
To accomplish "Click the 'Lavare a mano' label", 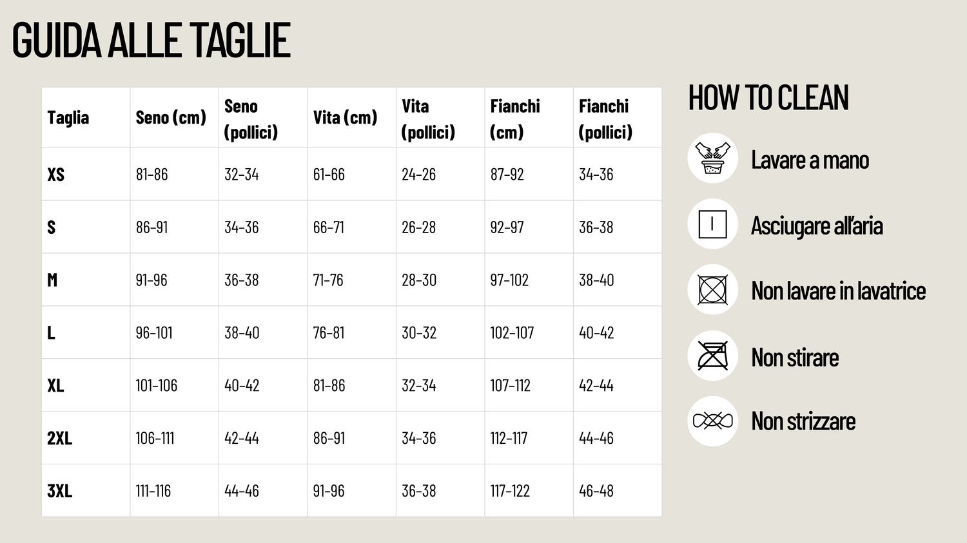I will point(810,160).
